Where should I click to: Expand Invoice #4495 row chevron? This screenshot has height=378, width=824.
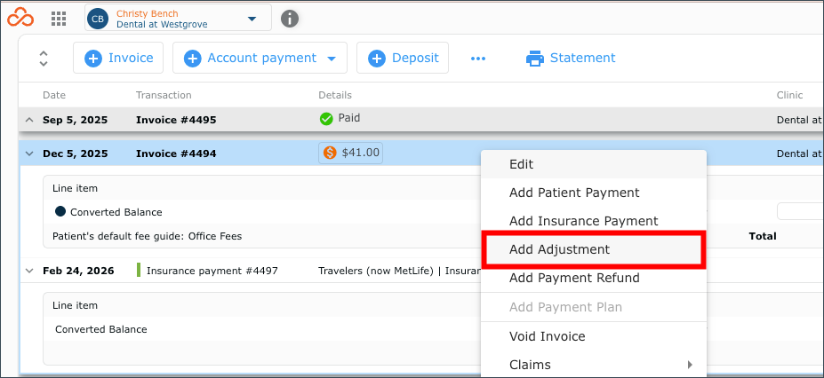coord(29,120)
